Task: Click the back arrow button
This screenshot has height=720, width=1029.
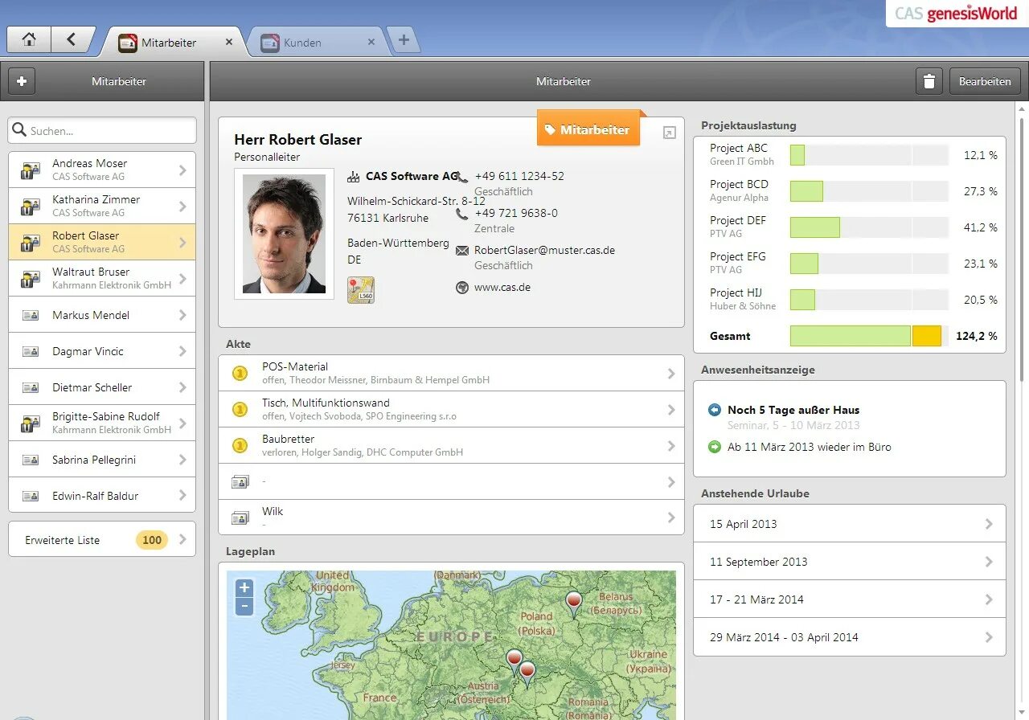Action: (72, 39)
